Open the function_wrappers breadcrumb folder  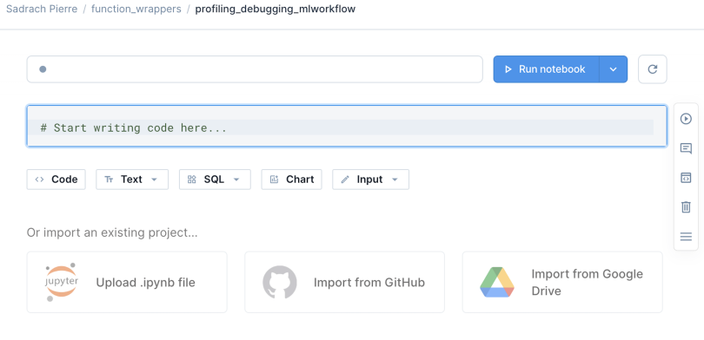click(136, 9)
